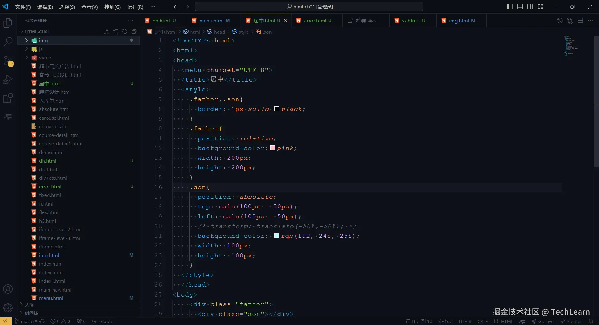599x325 pixels.
Task: Click the New Folder icon in HTML-CH01 header
Action: point(115,32)
